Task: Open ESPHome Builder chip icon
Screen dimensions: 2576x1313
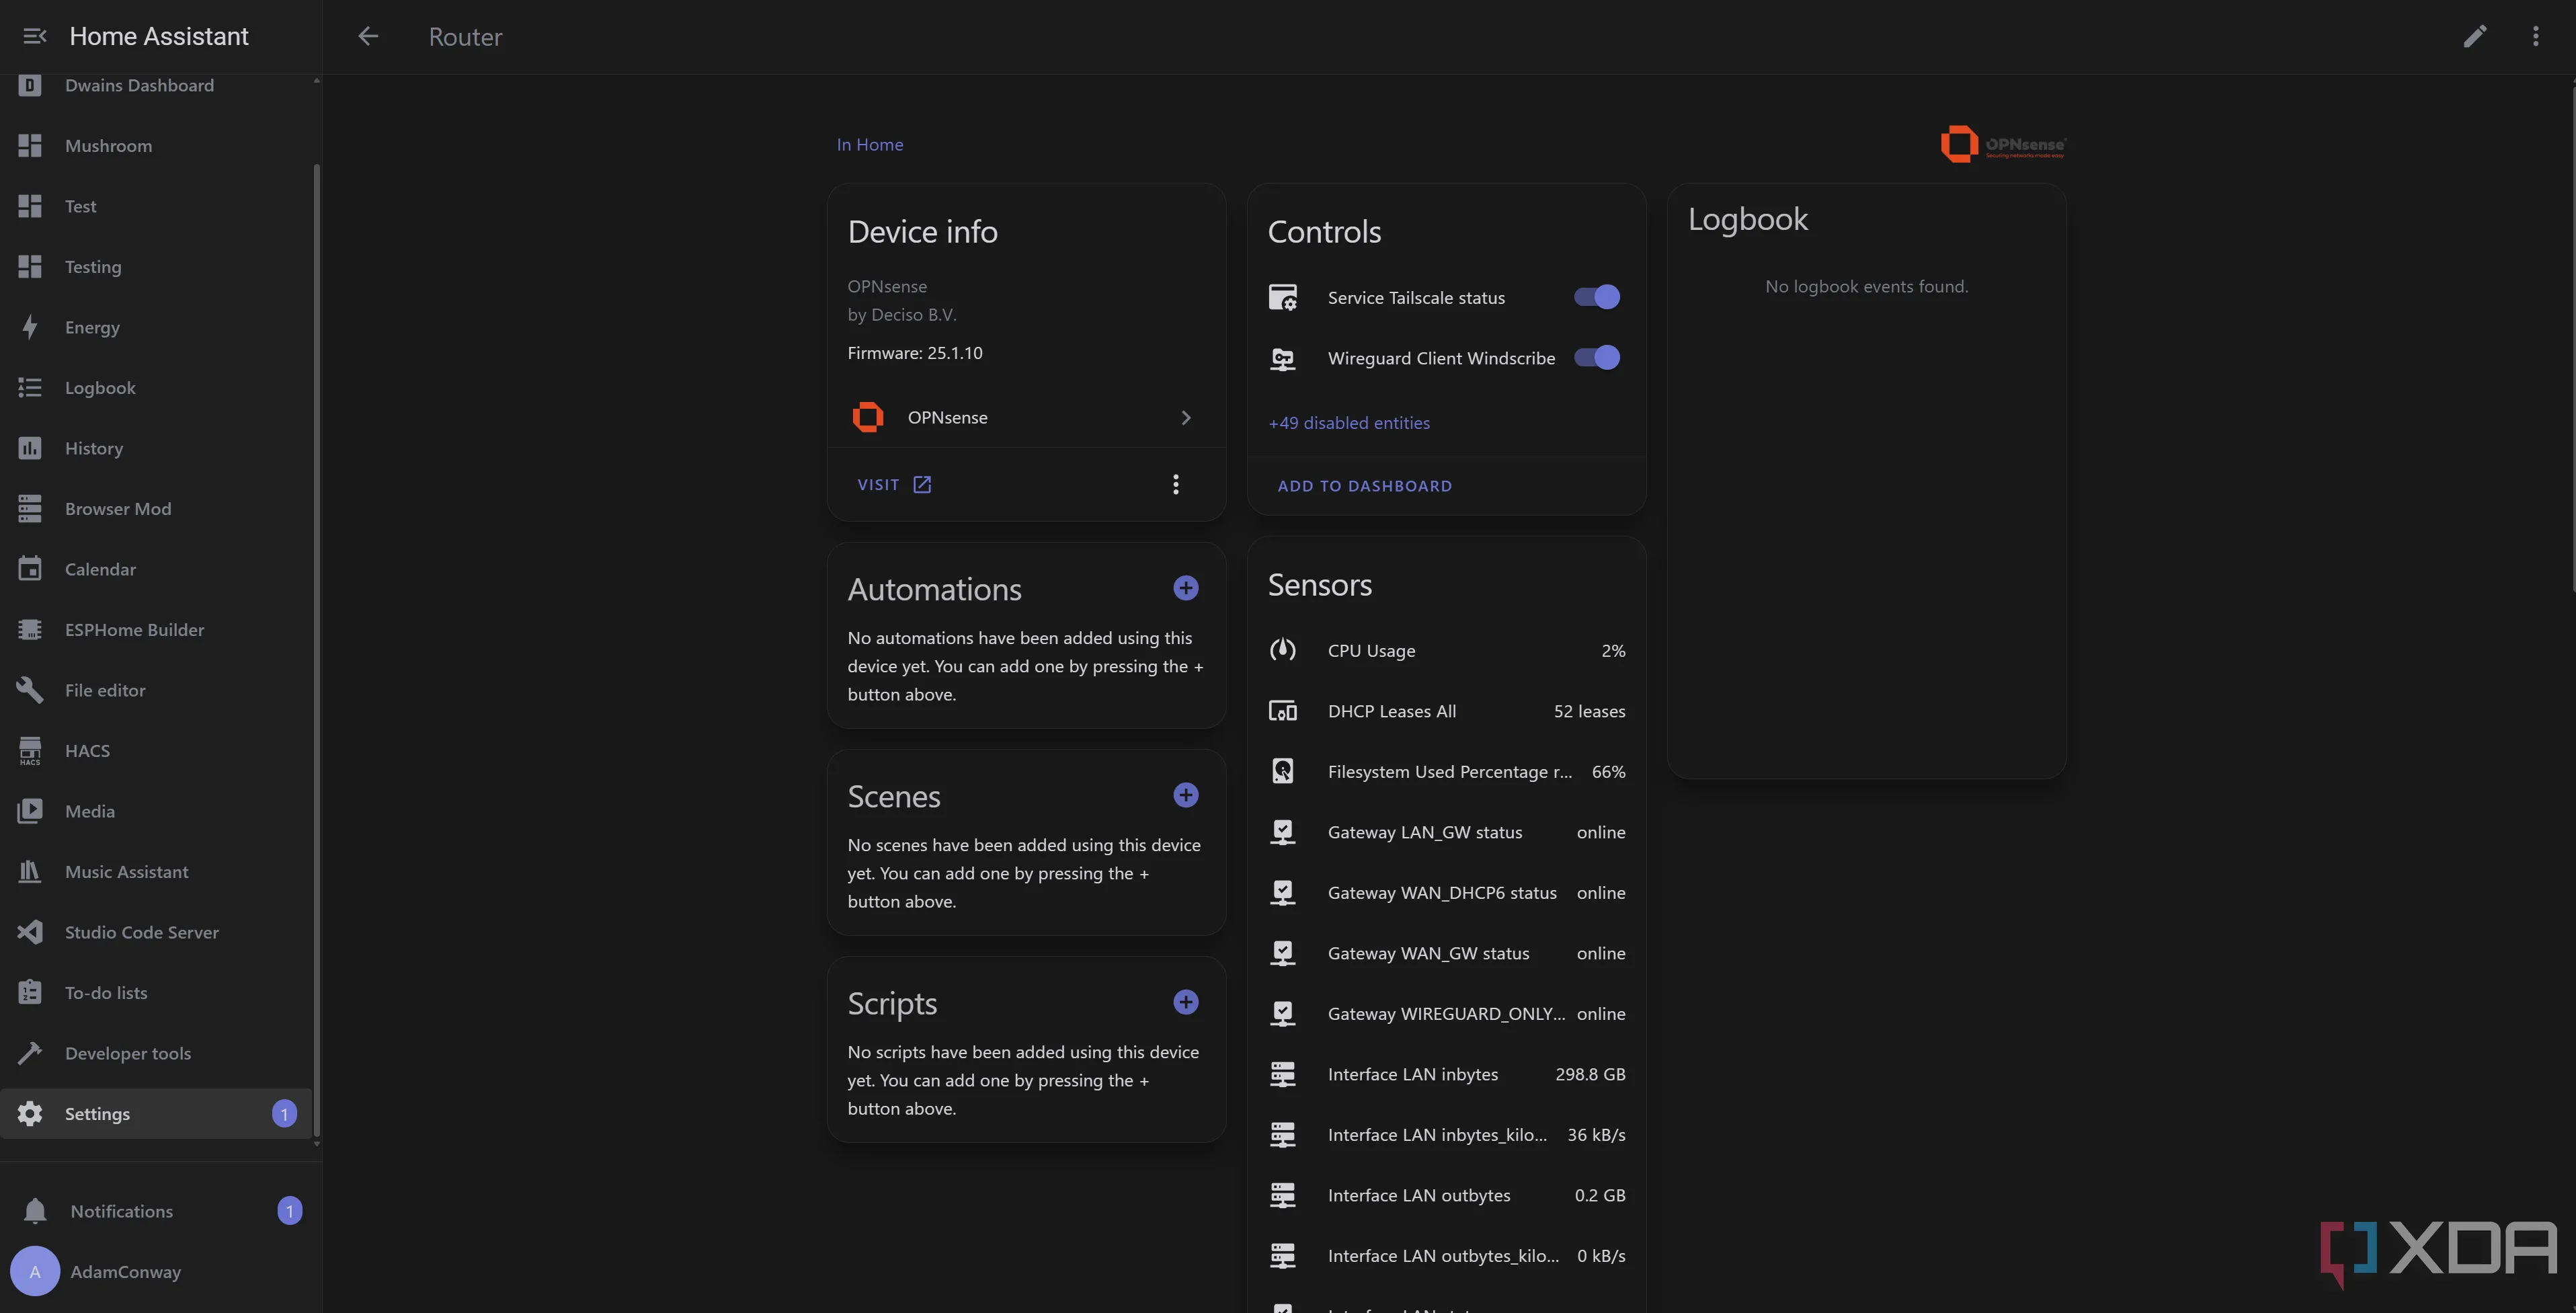Action: [x=30, y=630]
